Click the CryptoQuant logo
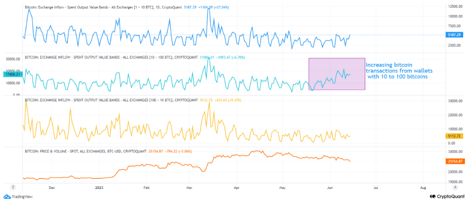 pos(447,197)
